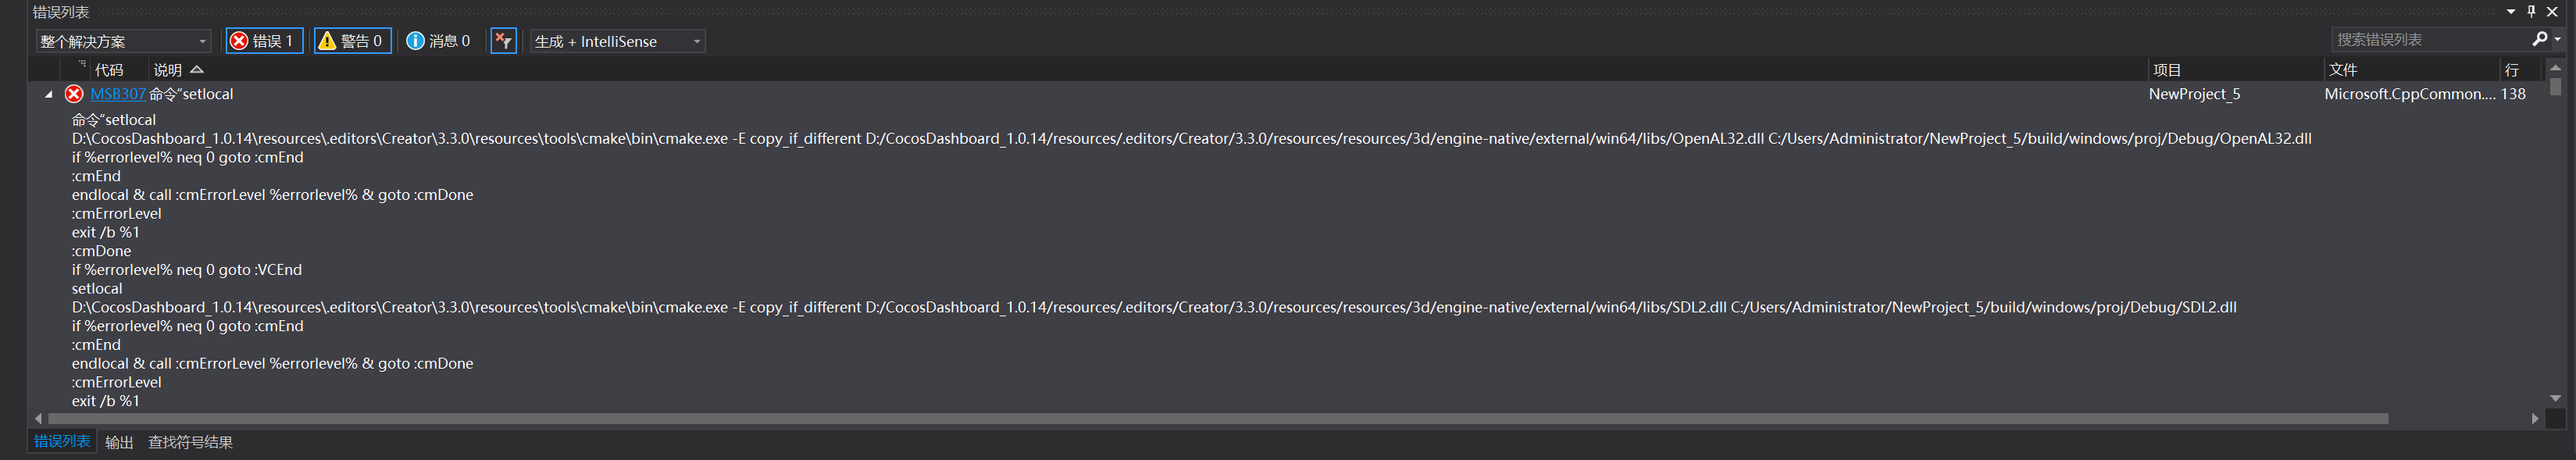
Task: Toggle the 警告 0 warnings filter
Action: (352, 41)
